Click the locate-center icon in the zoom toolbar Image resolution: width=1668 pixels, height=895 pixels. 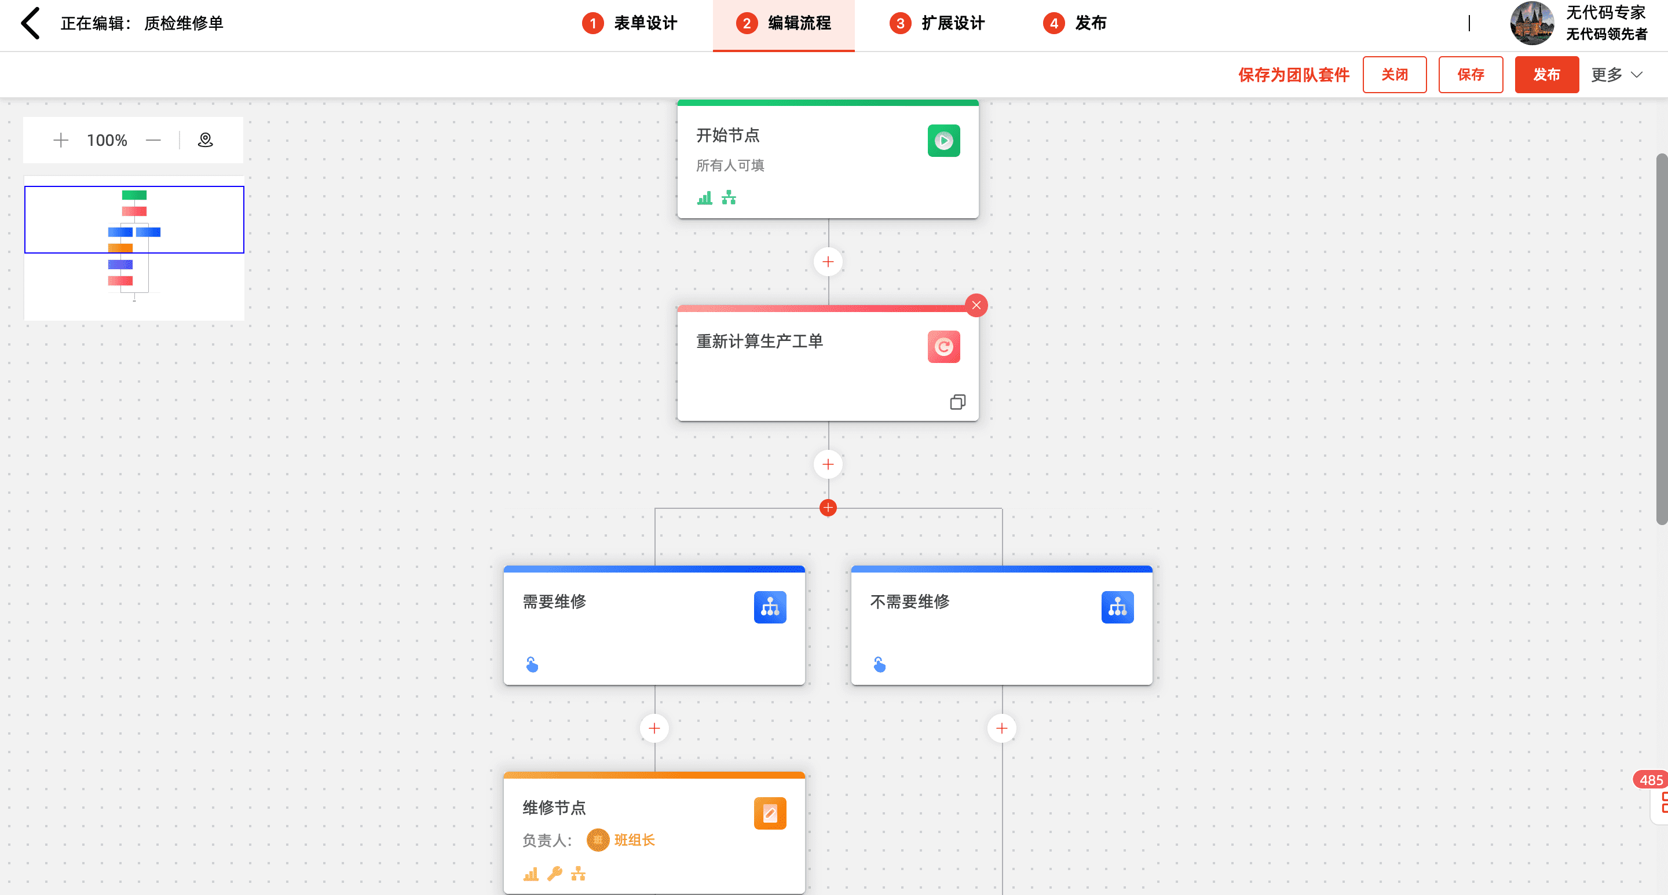pyautogui.click(x=205, y=140)
